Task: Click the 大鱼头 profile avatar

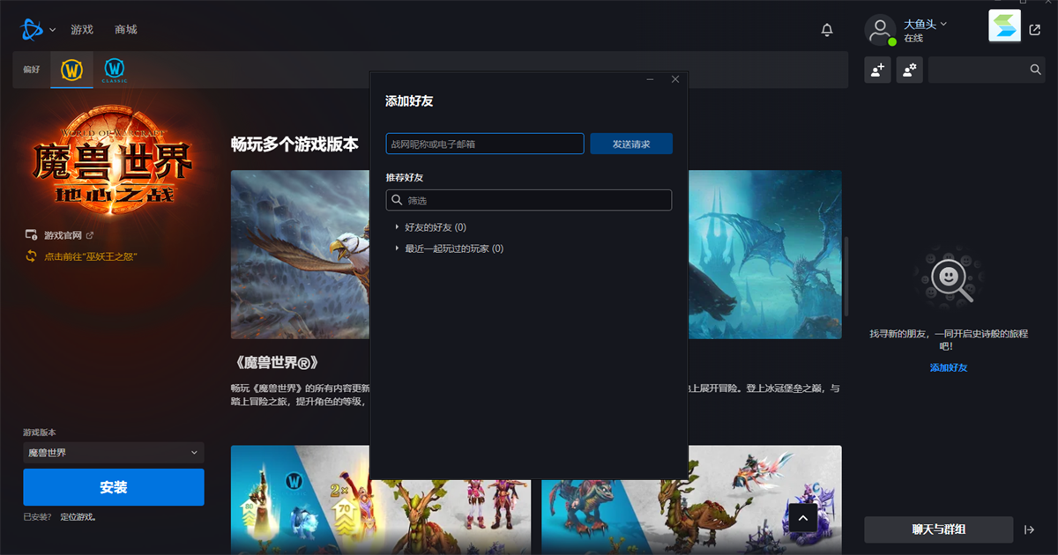Action: click(880, 29)
